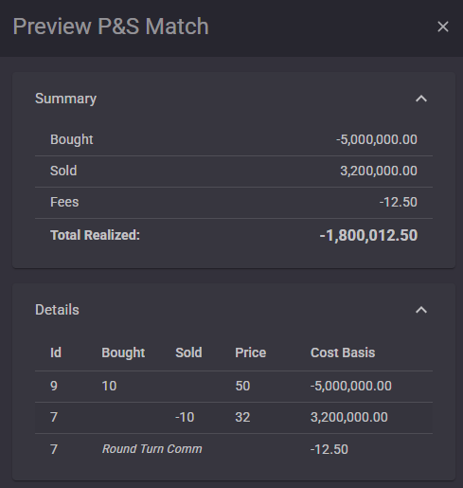Click the Cost Basis column header
This screenshot has height=488, width=463.
coord(343,352)
